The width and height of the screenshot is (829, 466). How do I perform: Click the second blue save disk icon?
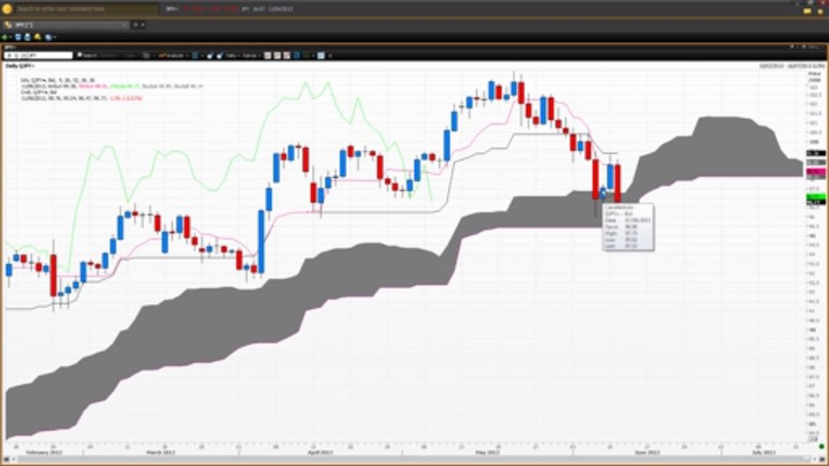pyautogui.click(x=27, y=37)
